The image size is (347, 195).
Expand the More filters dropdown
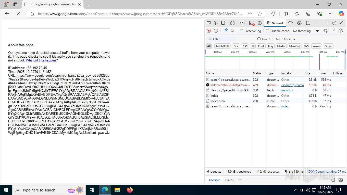point(286,39)
